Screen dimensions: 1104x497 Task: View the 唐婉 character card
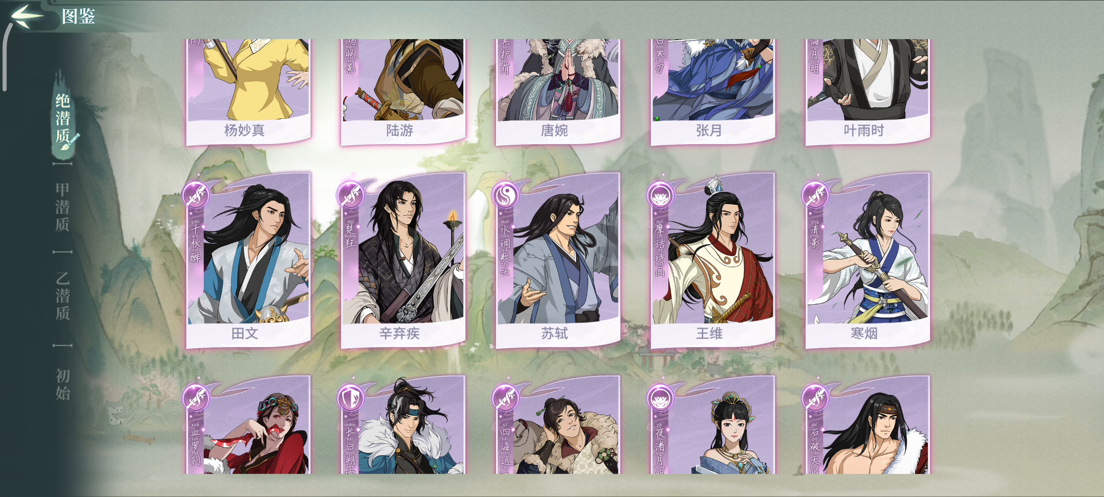(x=558, y=92)
